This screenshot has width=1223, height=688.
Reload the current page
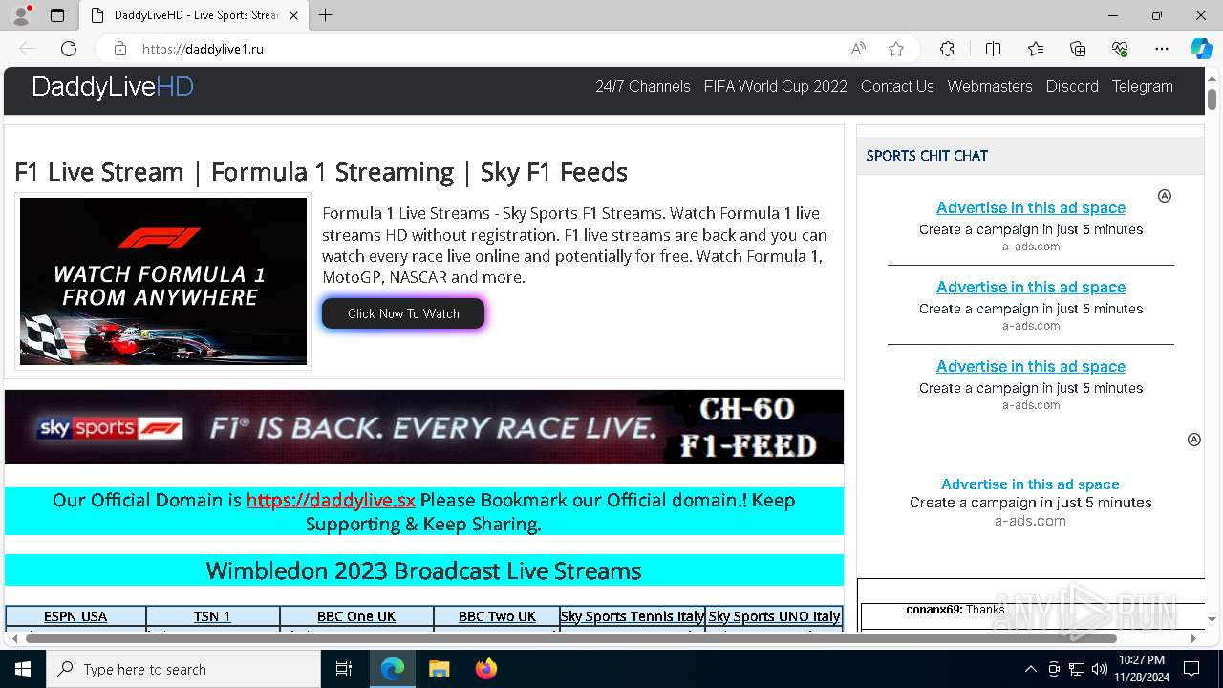point(69,49)
